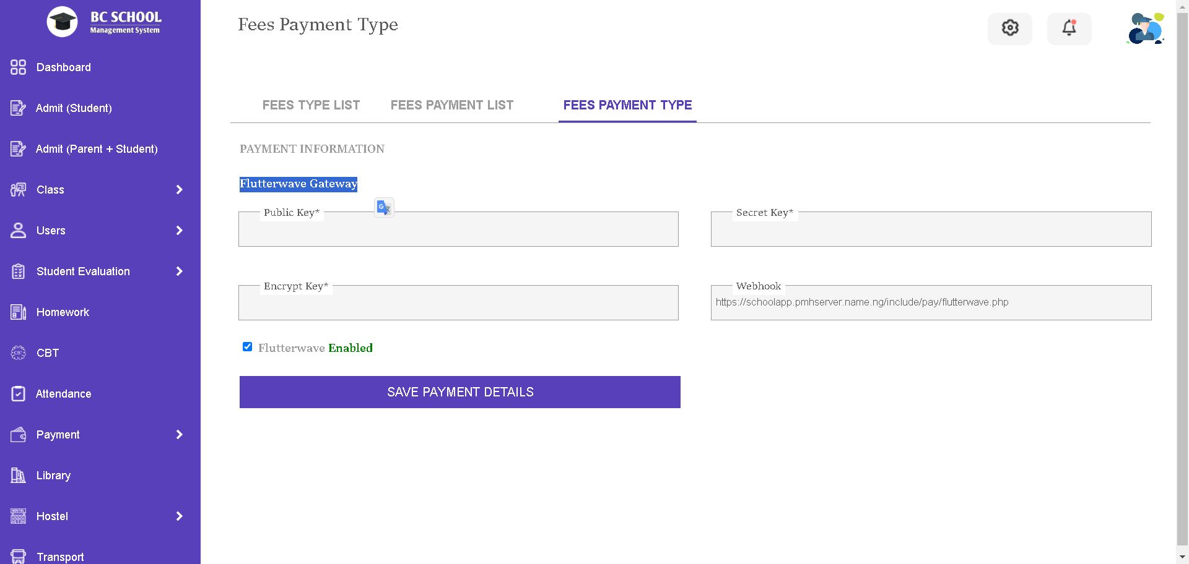The image size is (1189, 564).
Task: Open Dashboard from the sidebar
Action: pyautogui.click(x=63, y=67)
